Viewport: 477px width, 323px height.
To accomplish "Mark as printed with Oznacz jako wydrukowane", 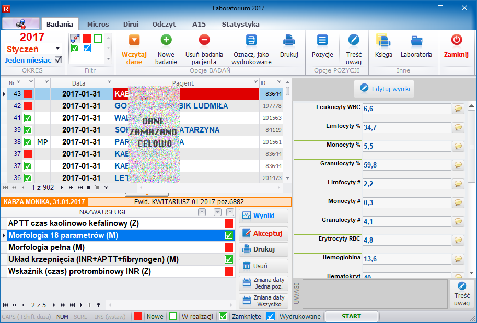I will [x=252, y=40].
